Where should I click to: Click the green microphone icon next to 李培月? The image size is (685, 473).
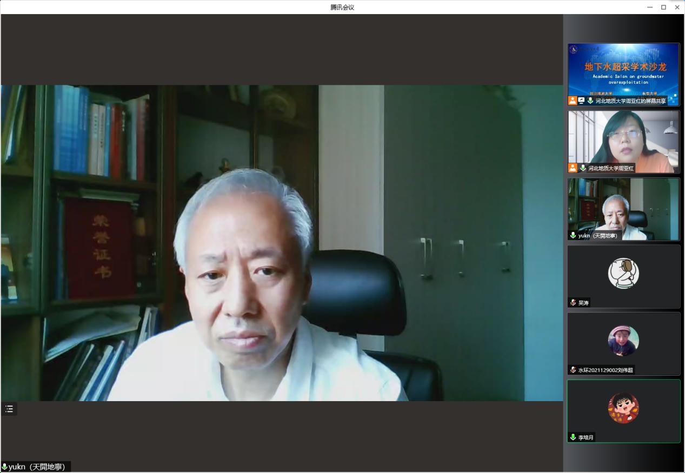(573, 437)
